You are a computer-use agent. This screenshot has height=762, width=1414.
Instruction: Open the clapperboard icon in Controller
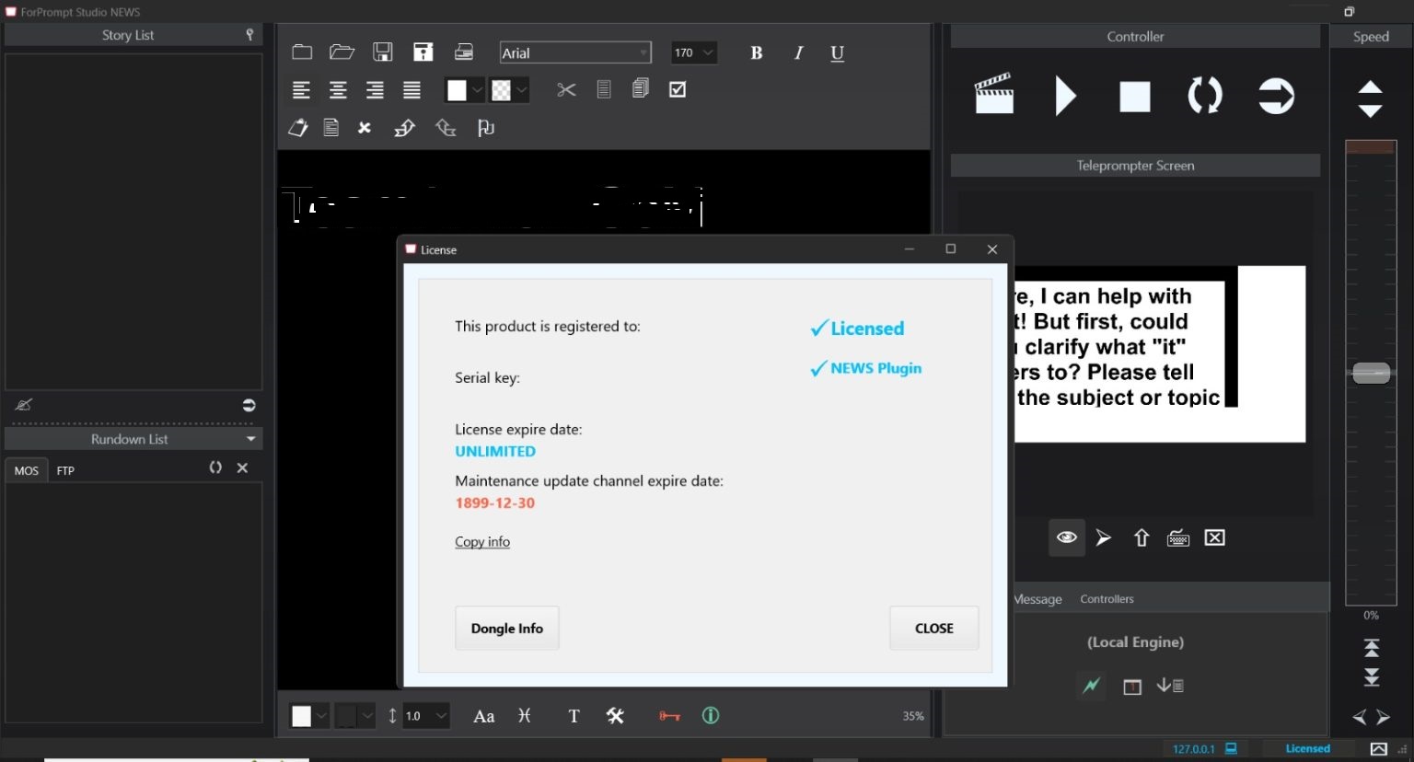tap(994, 95)
